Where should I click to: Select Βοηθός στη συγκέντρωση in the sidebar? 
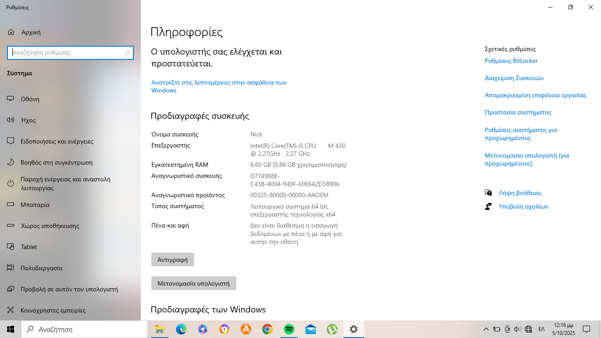[x=70, y=162]
